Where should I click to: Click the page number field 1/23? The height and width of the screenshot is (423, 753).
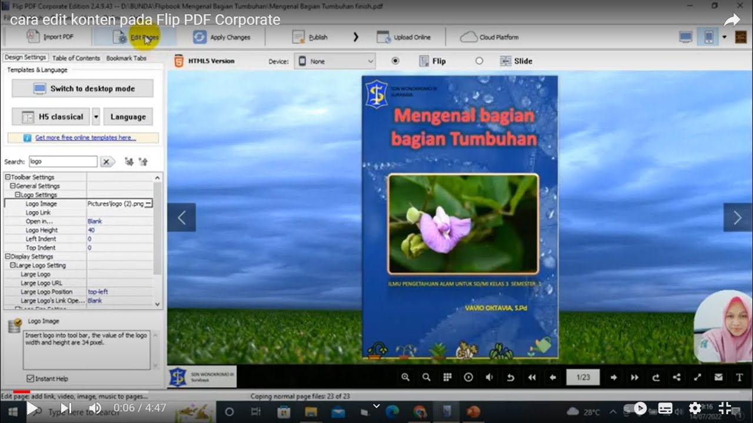tap(583, 377)
